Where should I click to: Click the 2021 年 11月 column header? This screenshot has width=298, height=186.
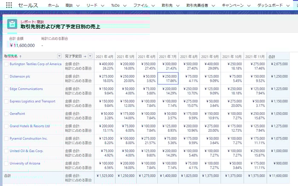(x=255, y=57)
